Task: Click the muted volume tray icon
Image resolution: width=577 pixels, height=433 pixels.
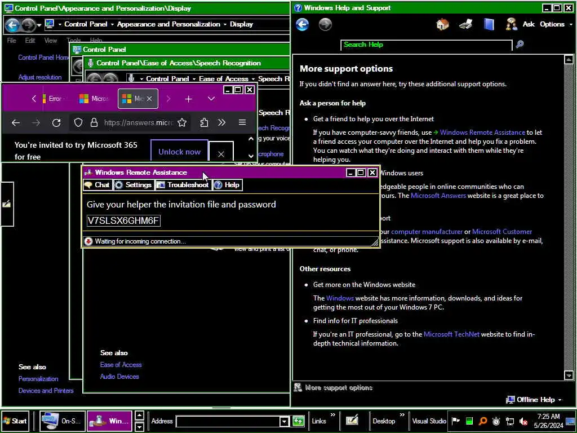Action: tap(523, 421)
